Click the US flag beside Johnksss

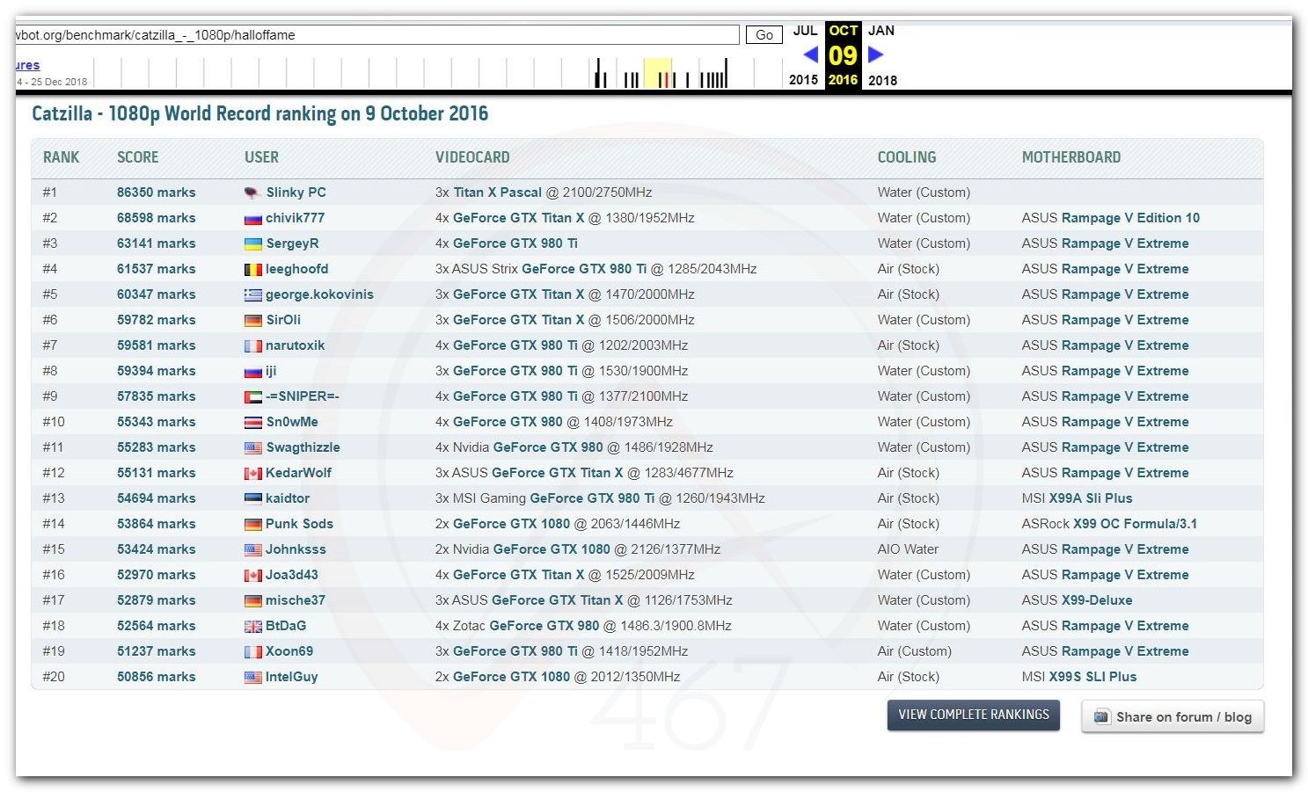click(252, 549)
